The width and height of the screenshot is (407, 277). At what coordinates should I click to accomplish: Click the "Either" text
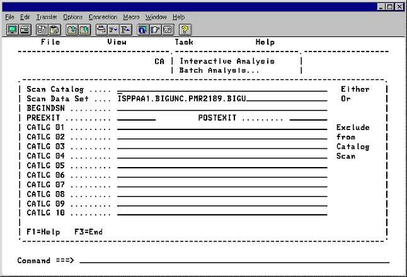pos(355,89)
